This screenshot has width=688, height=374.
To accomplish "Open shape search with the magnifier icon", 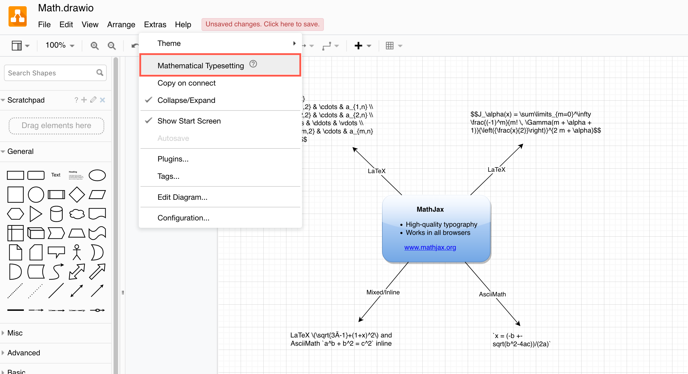I will pos(100,73).
